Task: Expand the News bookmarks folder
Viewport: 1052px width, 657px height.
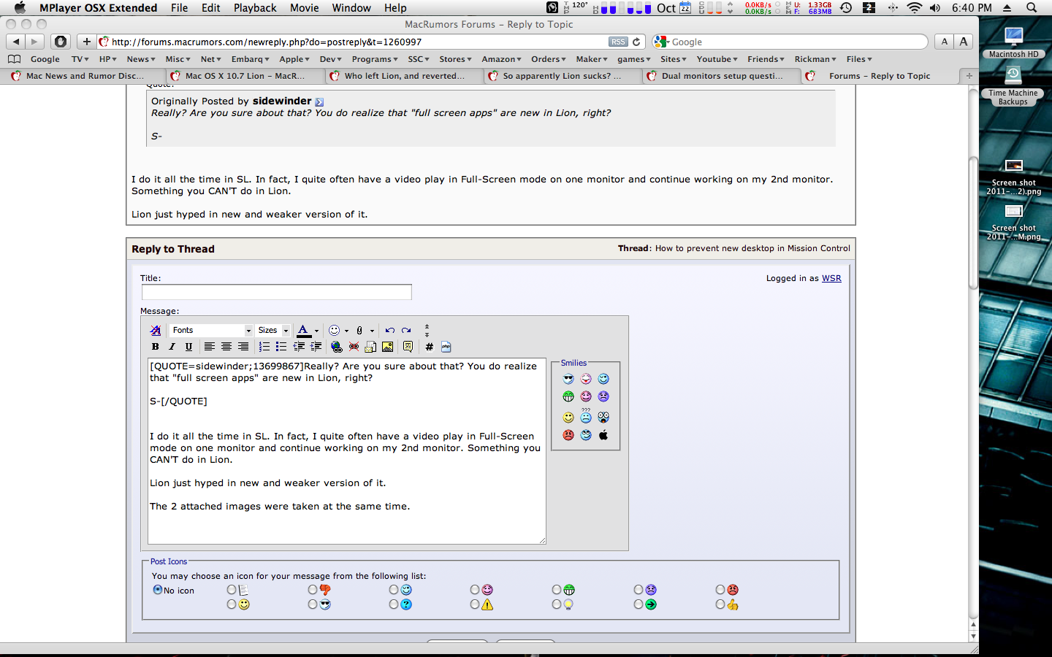Action: 141,59
